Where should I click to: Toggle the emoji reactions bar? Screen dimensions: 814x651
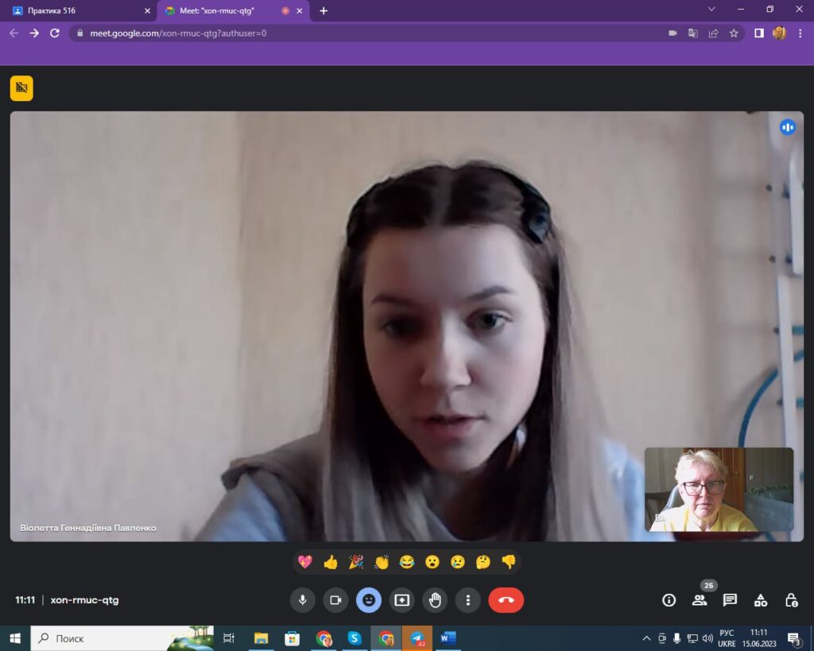369,600
